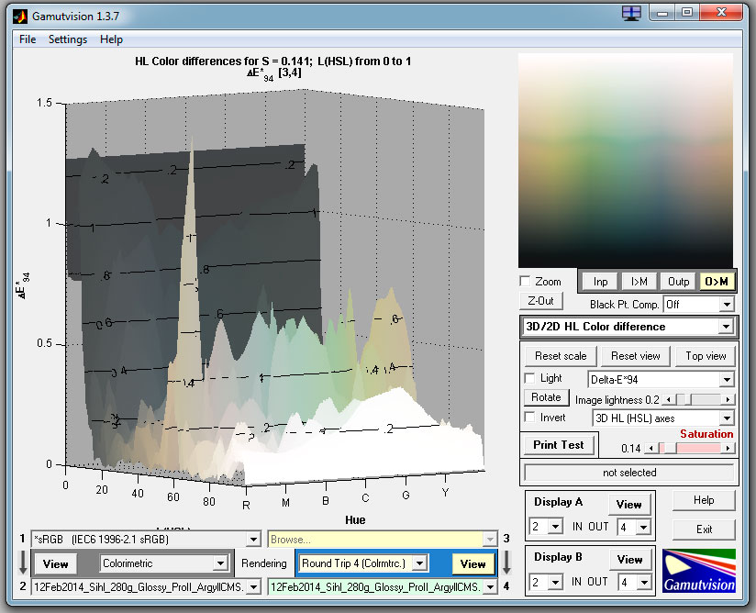Click the Gamutvision logo image
The height and width of the screenshot is (613, 756).
[x=699, y=571]
